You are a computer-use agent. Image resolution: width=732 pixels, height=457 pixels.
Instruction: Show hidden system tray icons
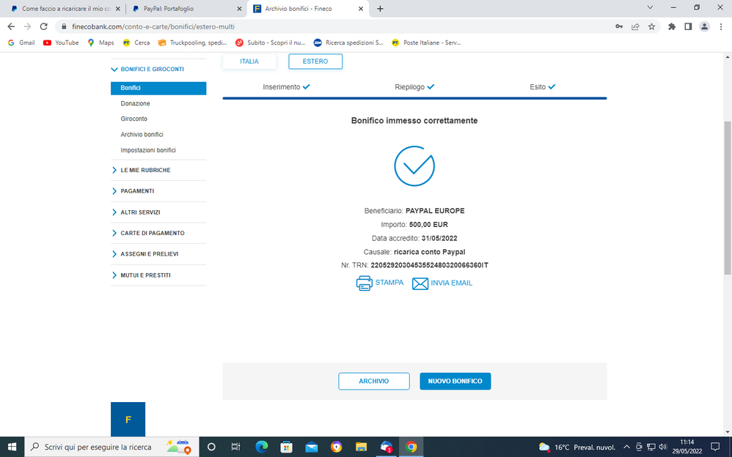(x=626, y=447)
